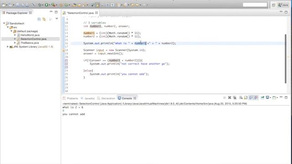
Task: Click the Search flashlight toolbar icon
Action: tap(84, 5)
